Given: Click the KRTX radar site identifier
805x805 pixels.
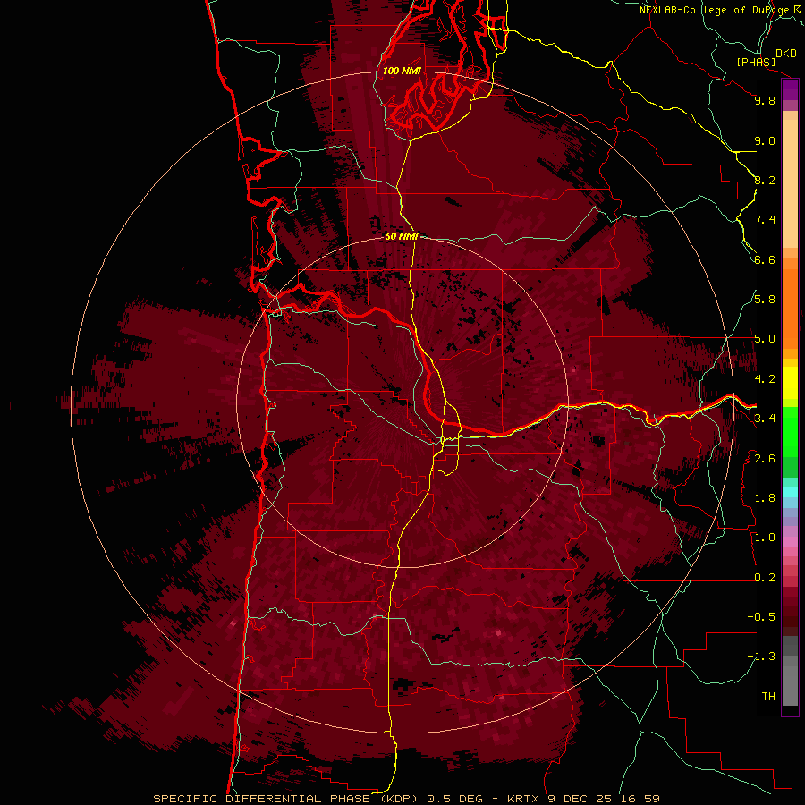Looking at the screenshot, I should pos(523,799).
